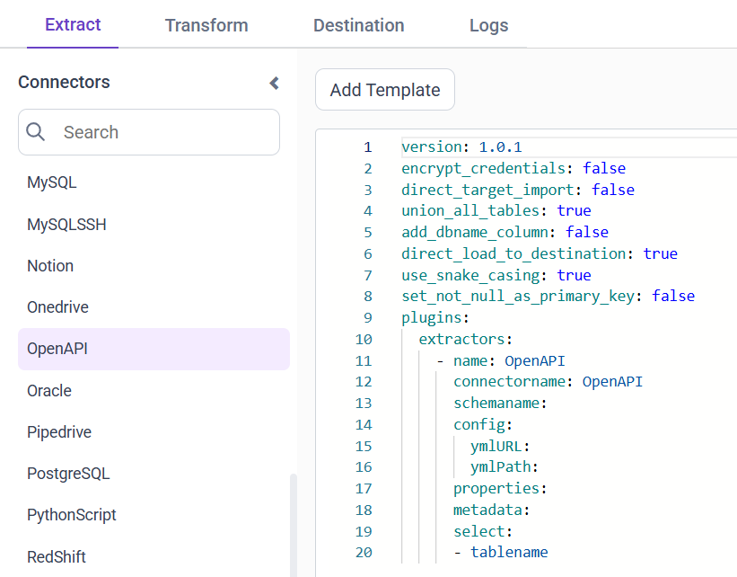Place cursor after schemaname:
The height and width of the screenshot is (577, 737).
548,404
